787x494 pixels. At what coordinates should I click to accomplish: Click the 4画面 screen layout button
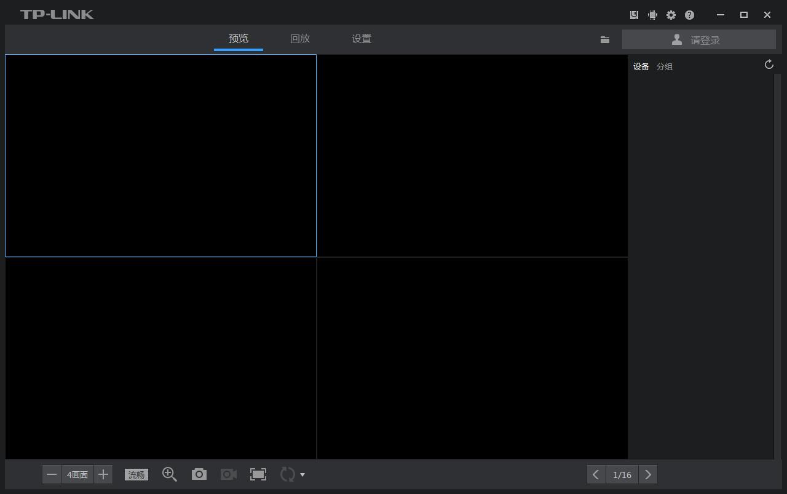77,474
